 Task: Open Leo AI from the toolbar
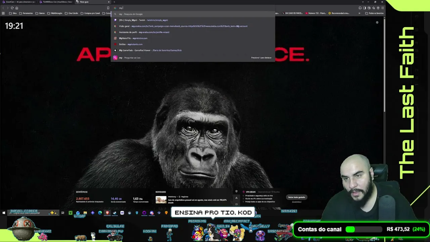coord(374,8)
